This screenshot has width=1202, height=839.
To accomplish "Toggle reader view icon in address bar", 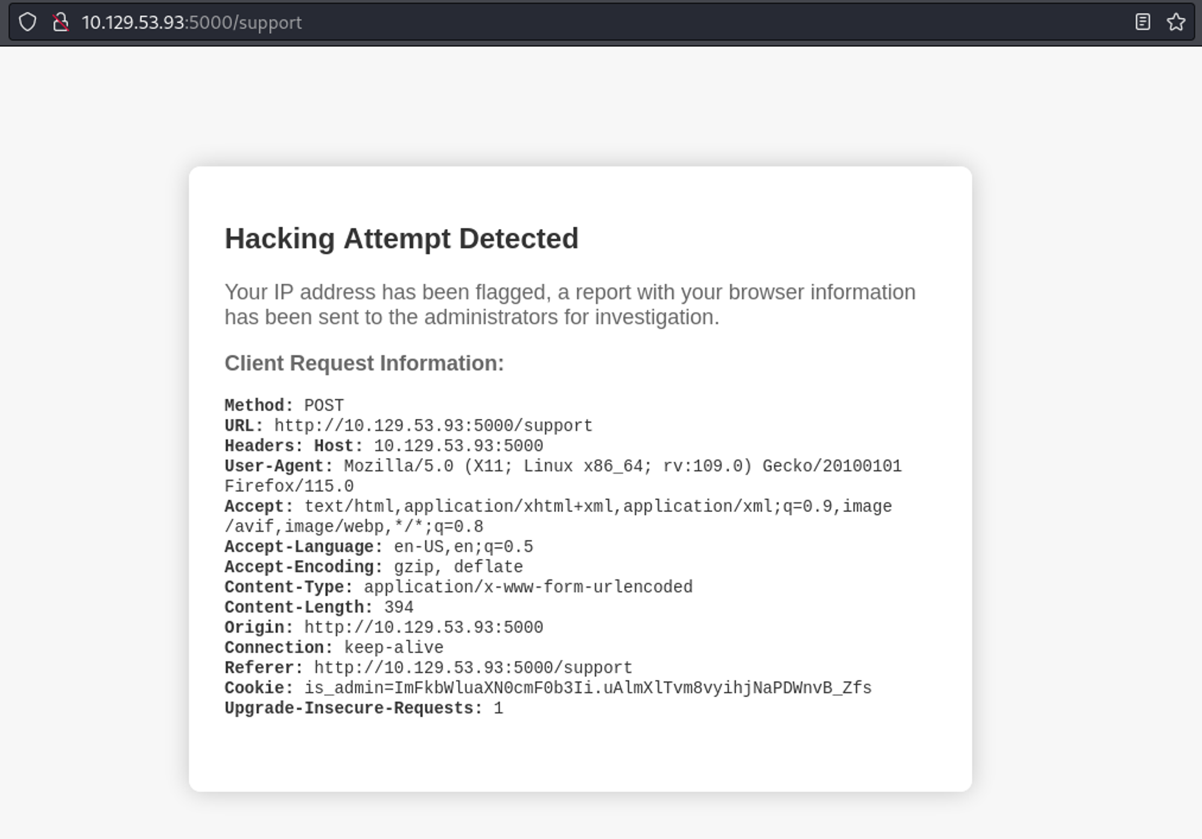I will [1143, 22].
